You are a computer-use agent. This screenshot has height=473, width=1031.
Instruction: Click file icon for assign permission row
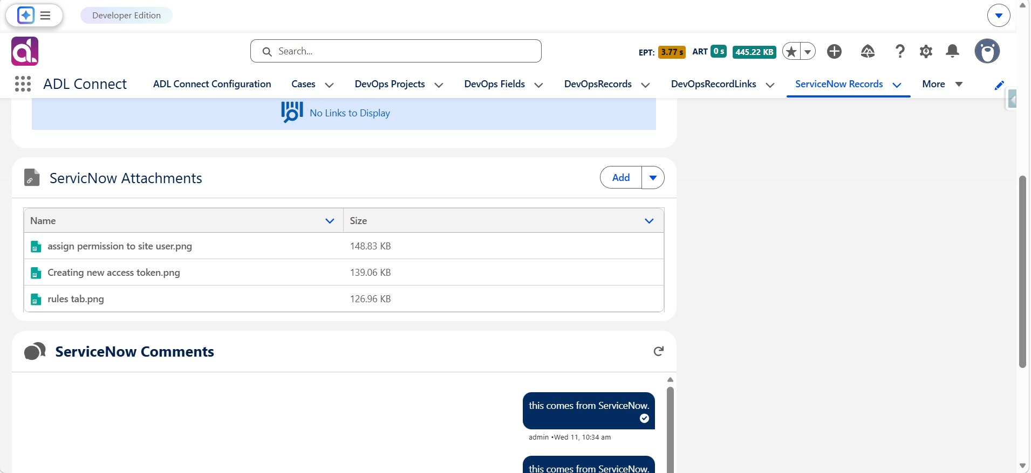pos(36,247)
